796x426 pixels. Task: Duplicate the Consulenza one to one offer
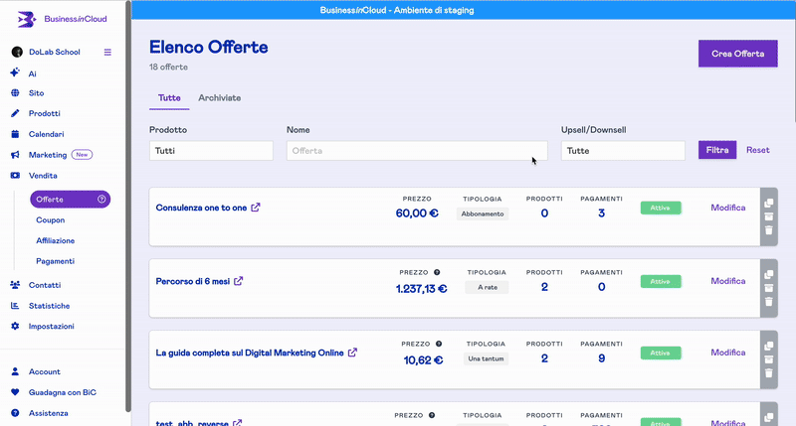(768, 204)
